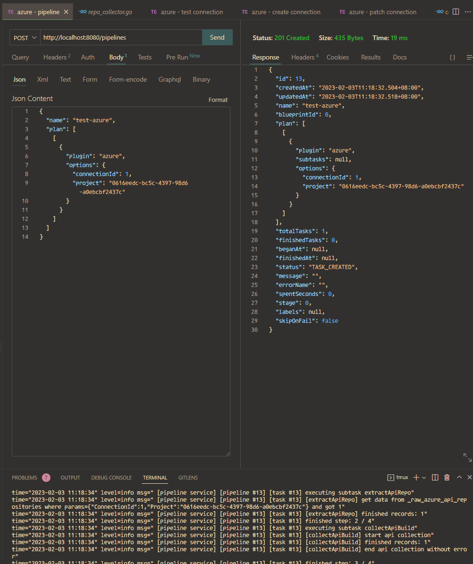Open the Auth tab
The image size is (473, 564).
[88, 57]
